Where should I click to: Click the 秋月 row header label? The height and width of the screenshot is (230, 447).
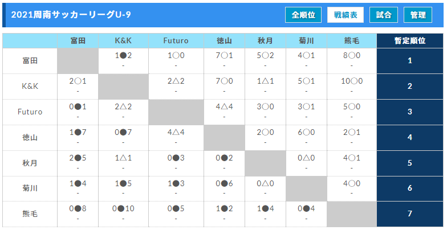coord(30,163)
